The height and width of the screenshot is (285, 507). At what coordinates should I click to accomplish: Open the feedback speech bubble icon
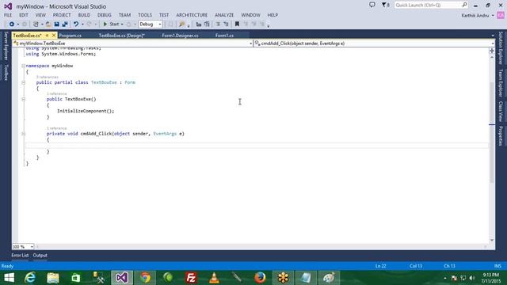click(372, 6)
